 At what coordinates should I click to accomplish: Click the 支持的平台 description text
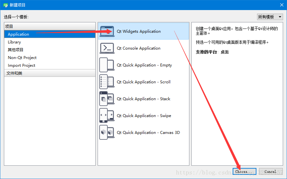(x=212, y=52)
